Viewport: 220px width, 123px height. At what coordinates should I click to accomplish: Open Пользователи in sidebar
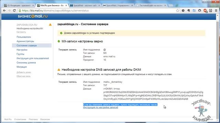click(24, 37)
